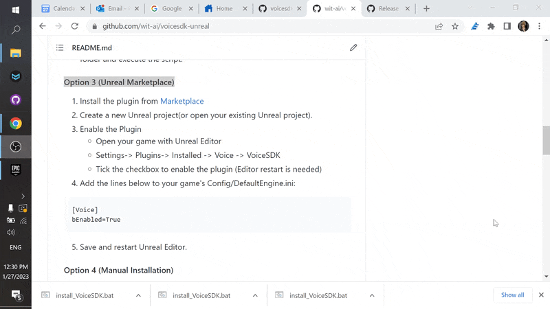Go forward in browser history

tap(58, 26)
